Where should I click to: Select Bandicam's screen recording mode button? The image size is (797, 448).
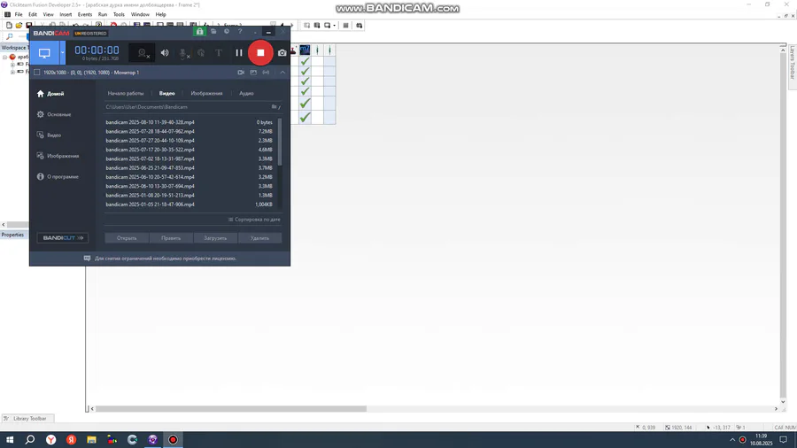[44, 53]
